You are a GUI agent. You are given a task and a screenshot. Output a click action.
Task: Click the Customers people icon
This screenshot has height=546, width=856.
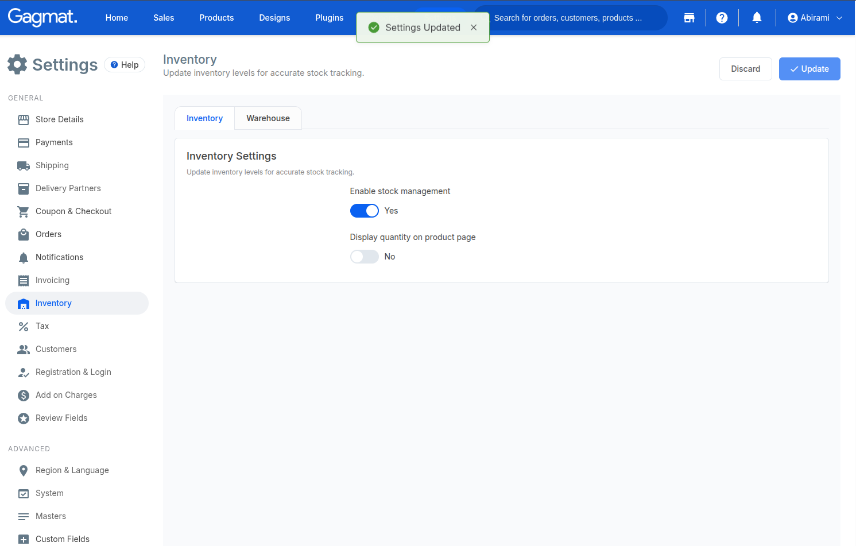24,349
